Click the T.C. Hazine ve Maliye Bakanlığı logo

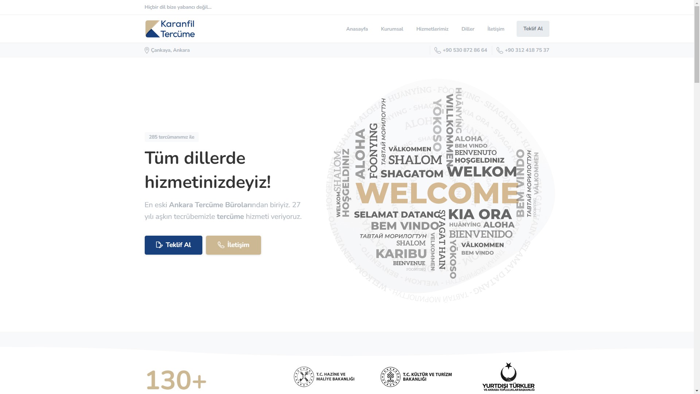tap(324, 377)
